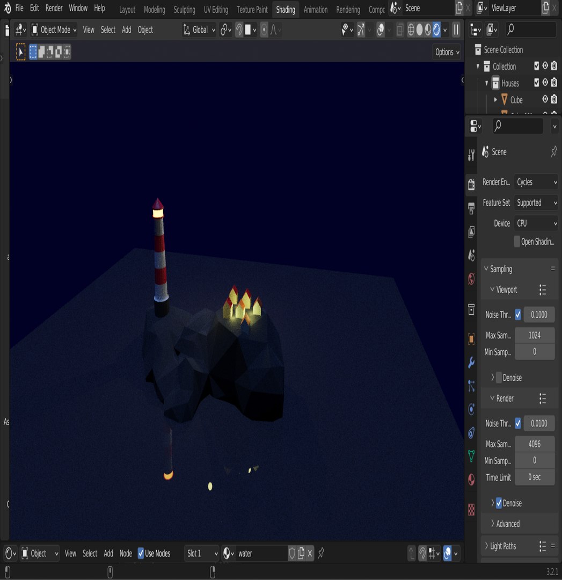Switch to the Layout workspace tab
Viewport: 562px width, 580px height.
coord(127,10)
